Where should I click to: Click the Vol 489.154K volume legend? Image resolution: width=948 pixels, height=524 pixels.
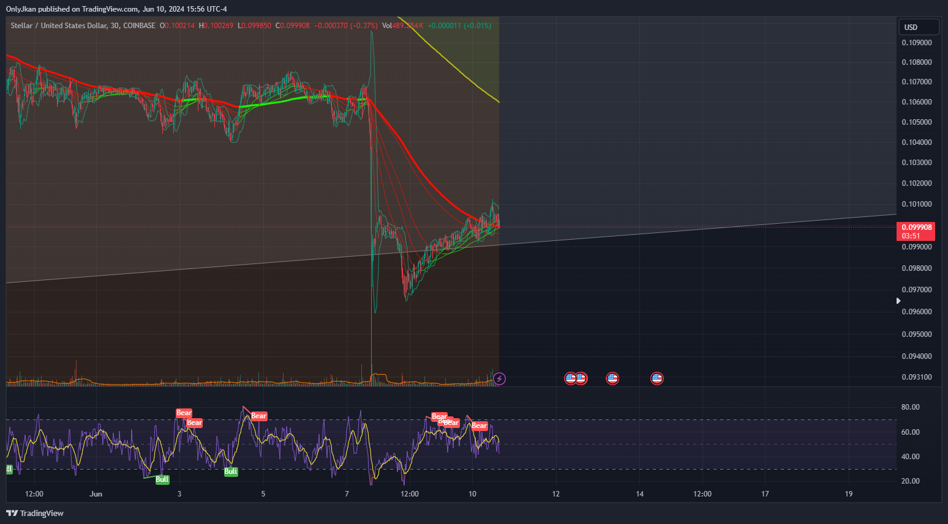tap(402, 26)
